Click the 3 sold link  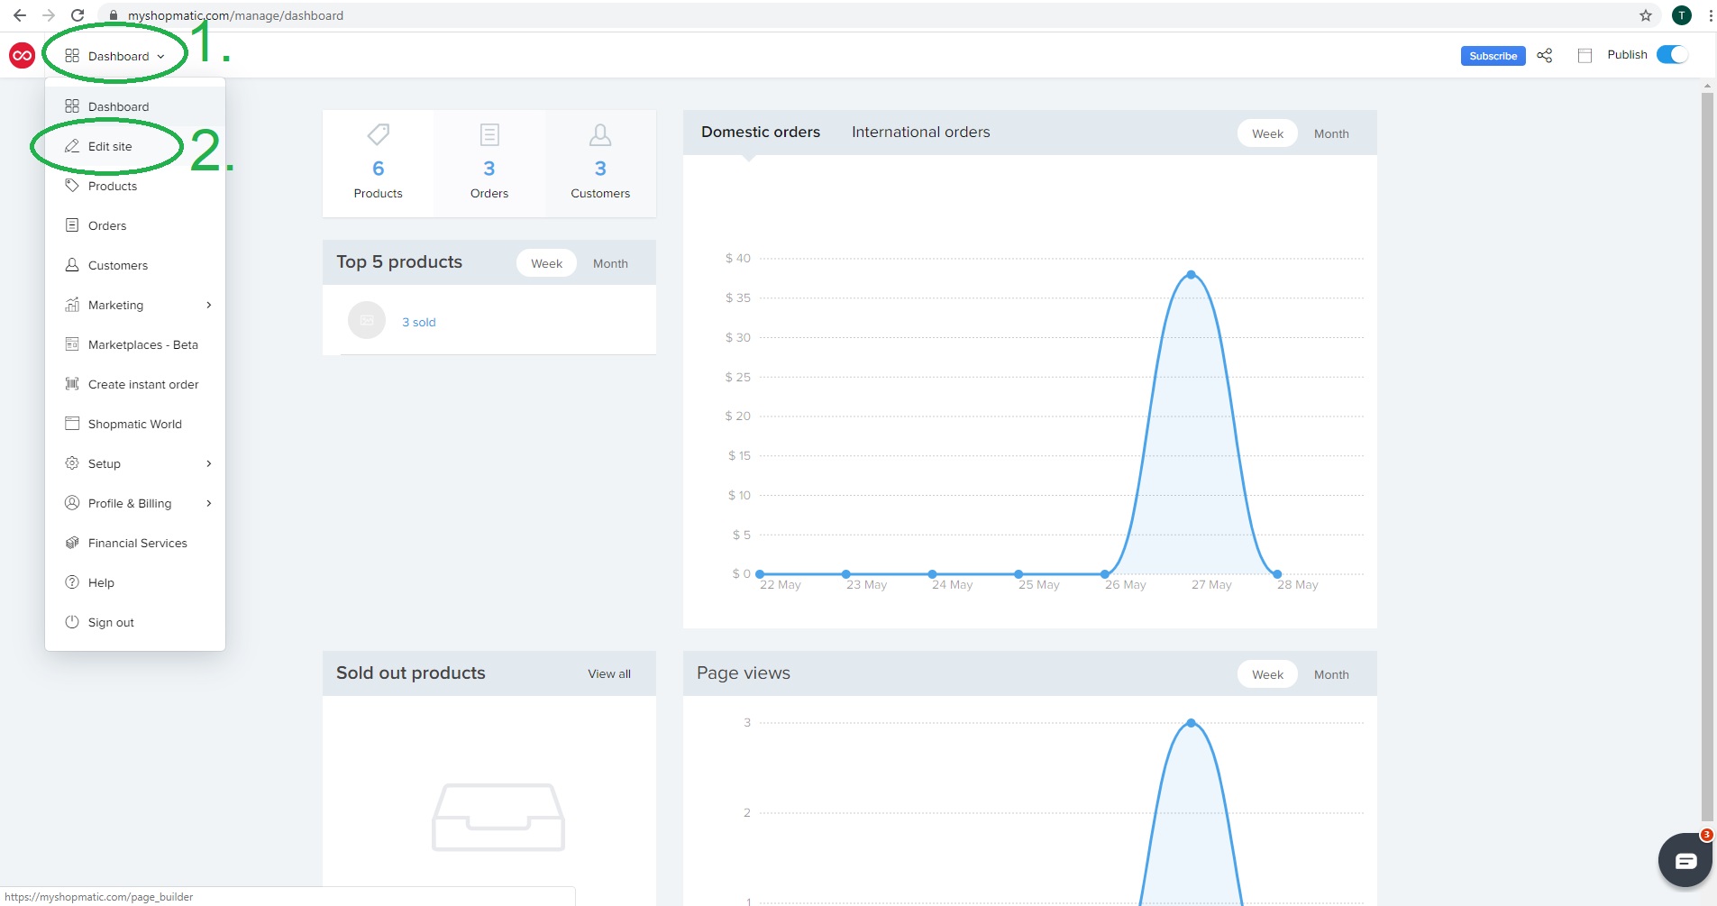[419, 322]
